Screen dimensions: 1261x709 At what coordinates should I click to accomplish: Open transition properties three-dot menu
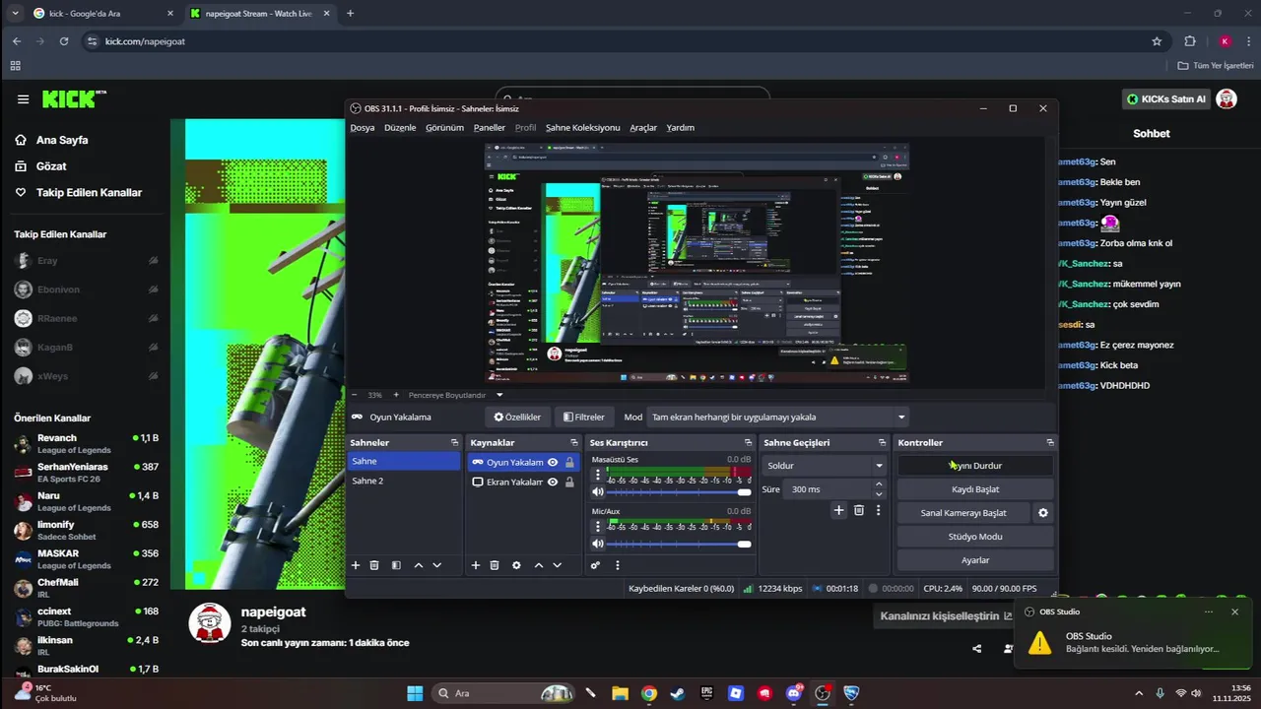click(878, 510)
